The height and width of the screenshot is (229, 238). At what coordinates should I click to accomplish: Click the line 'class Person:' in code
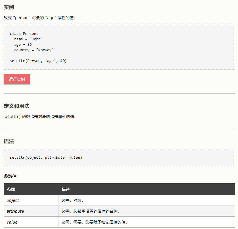[24, 33]
